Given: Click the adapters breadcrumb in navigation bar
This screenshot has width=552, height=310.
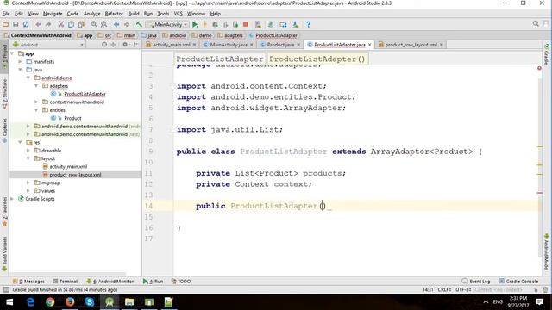Looking at the screenshot, I should coord(230,35).
